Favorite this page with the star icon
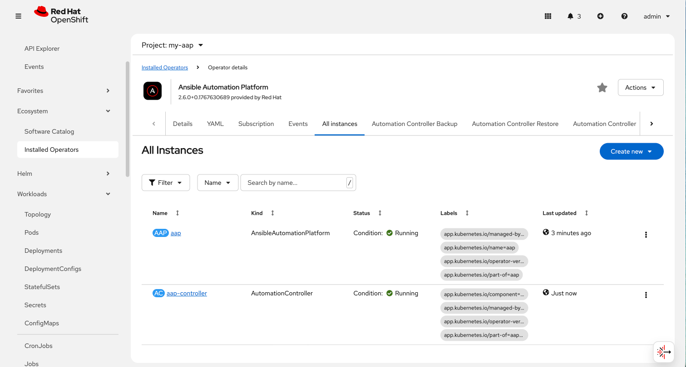This screenshot has height=367, width=686. click(602, 88)
